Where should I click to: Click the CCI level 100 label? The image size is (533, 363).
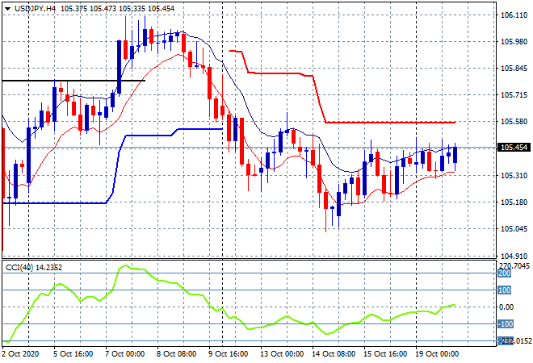coord(505,290)
